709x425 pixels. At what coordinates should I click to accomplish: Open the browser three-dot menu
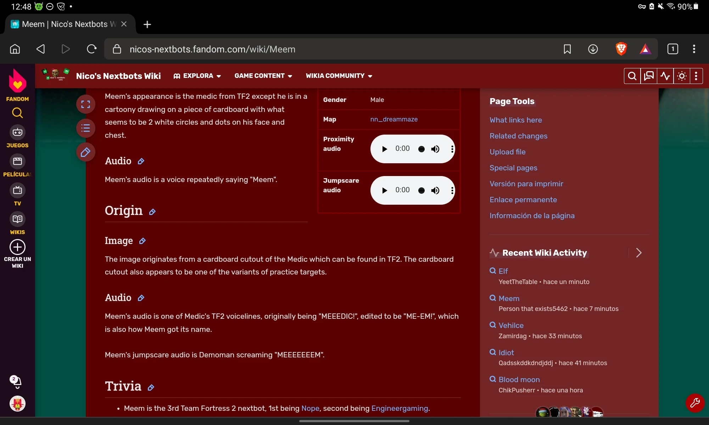pos(694,49)
